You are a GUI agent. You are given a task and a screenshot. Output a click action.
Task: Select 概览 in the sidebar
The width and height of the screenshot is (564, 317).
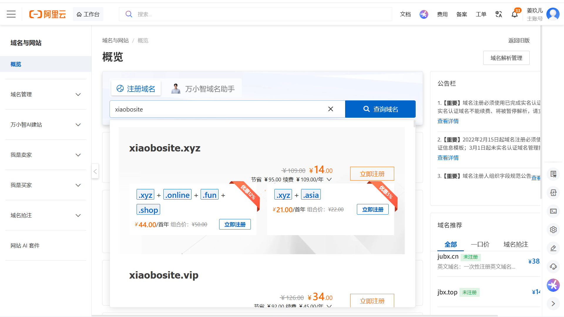(x=46, y=64)
